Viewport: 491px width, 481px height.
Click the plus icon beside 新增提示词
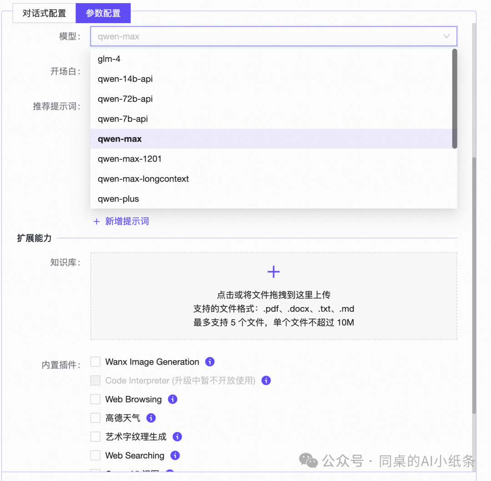coord(96,222)
